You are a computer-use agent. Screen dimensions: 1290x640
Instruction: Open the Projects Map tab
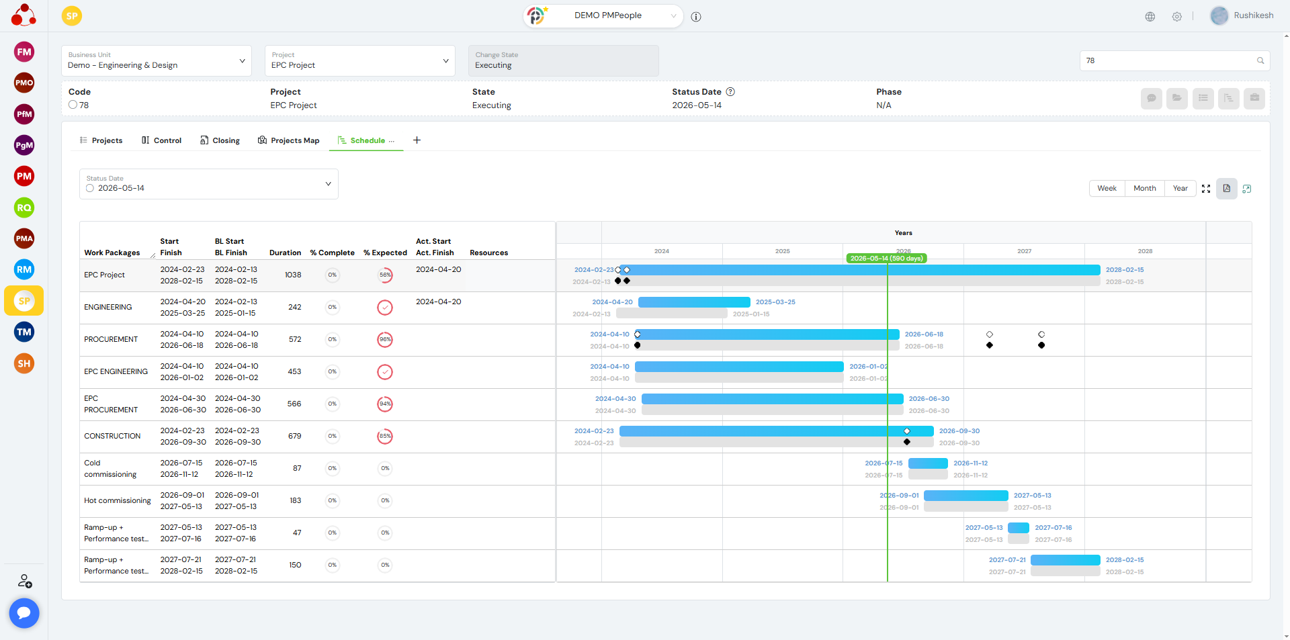coord(288,140)
